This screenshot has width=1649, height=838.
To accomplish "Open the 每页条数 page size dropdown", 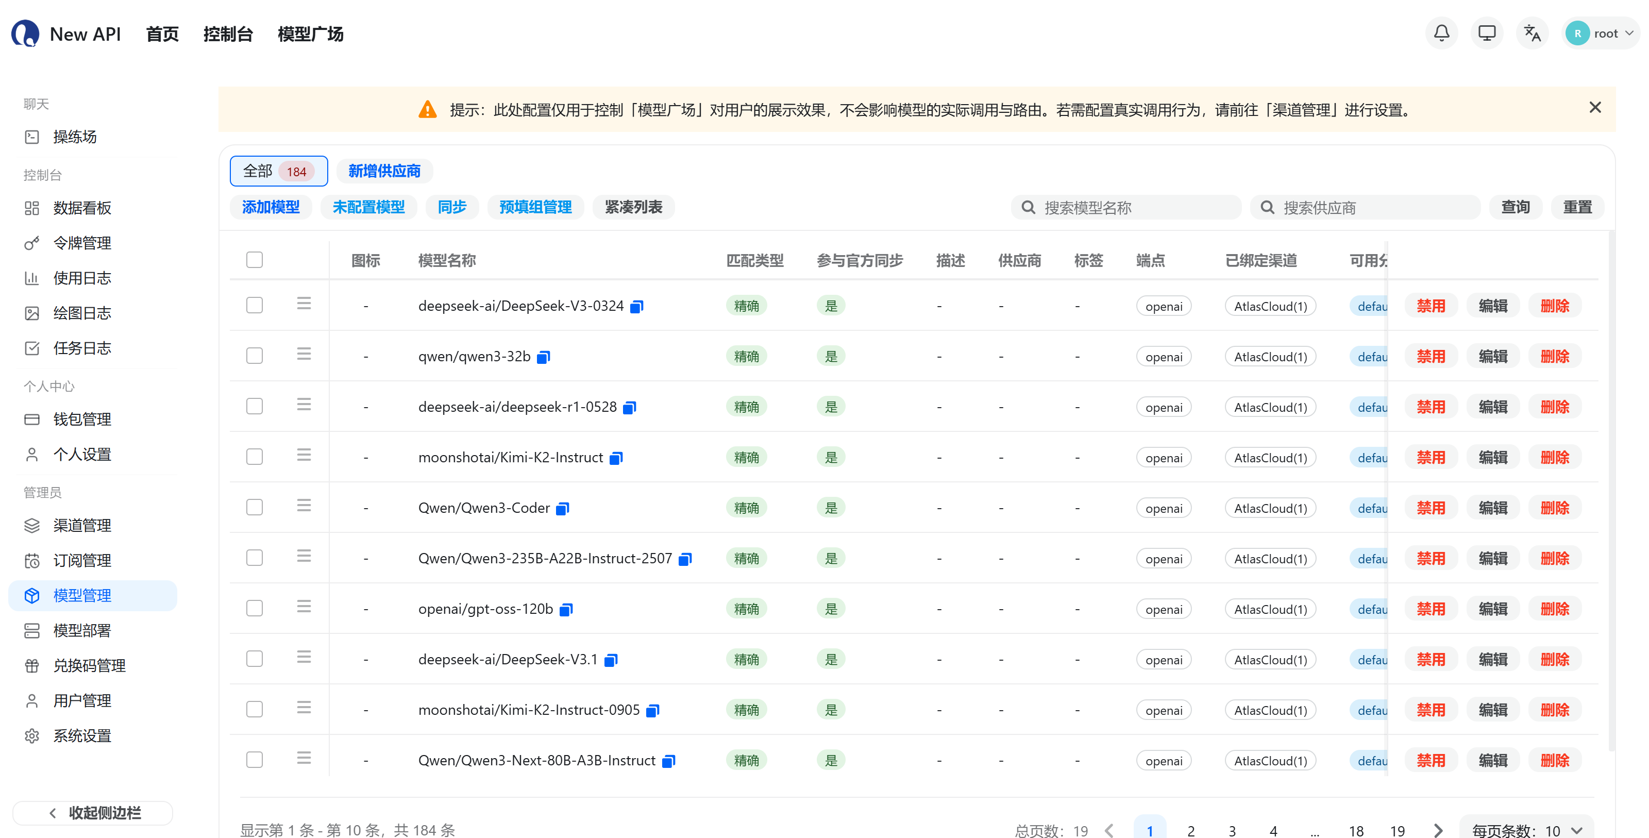I will coord(1526,830).
